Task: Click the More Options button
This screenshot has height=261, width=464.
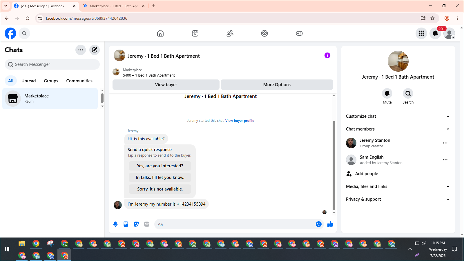Action: point(277,85)
